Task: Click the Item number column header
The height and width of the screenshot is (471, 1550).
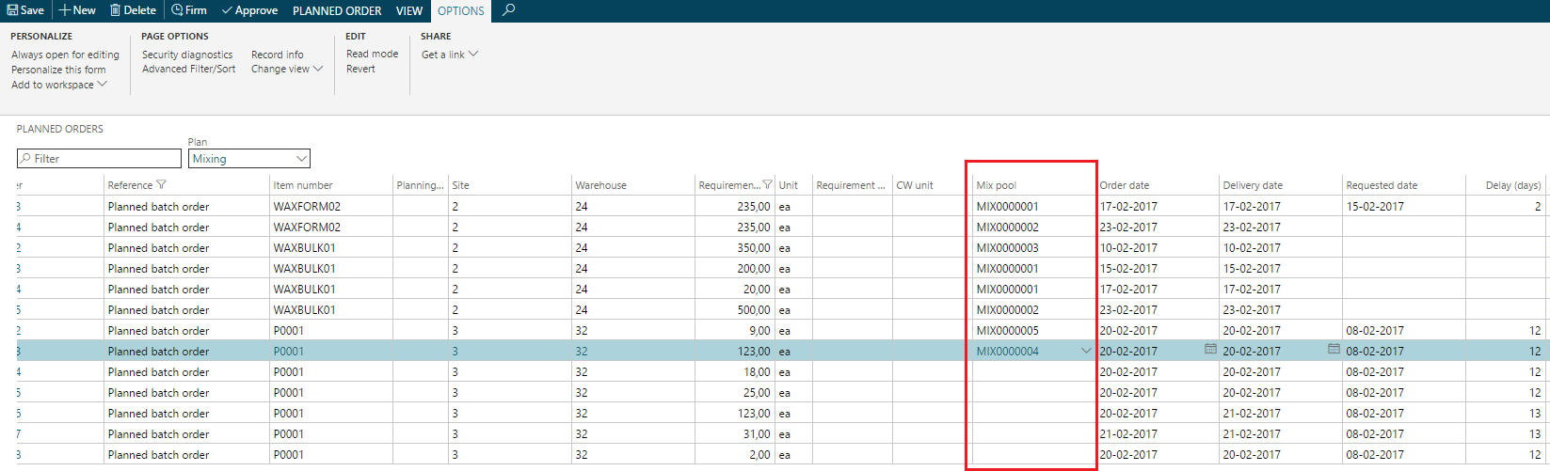Action: [x=303, y=185]
